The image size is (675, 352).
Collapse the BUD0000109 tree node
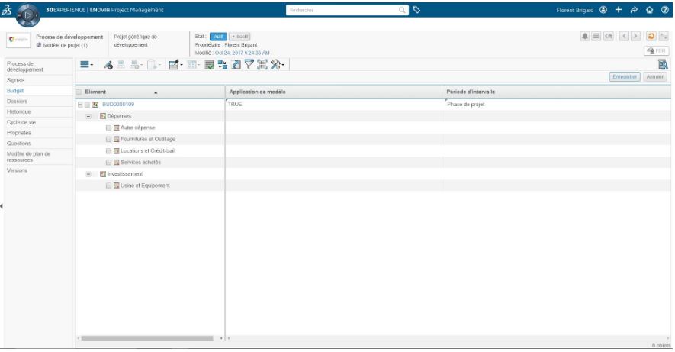(x=80, y=105)
